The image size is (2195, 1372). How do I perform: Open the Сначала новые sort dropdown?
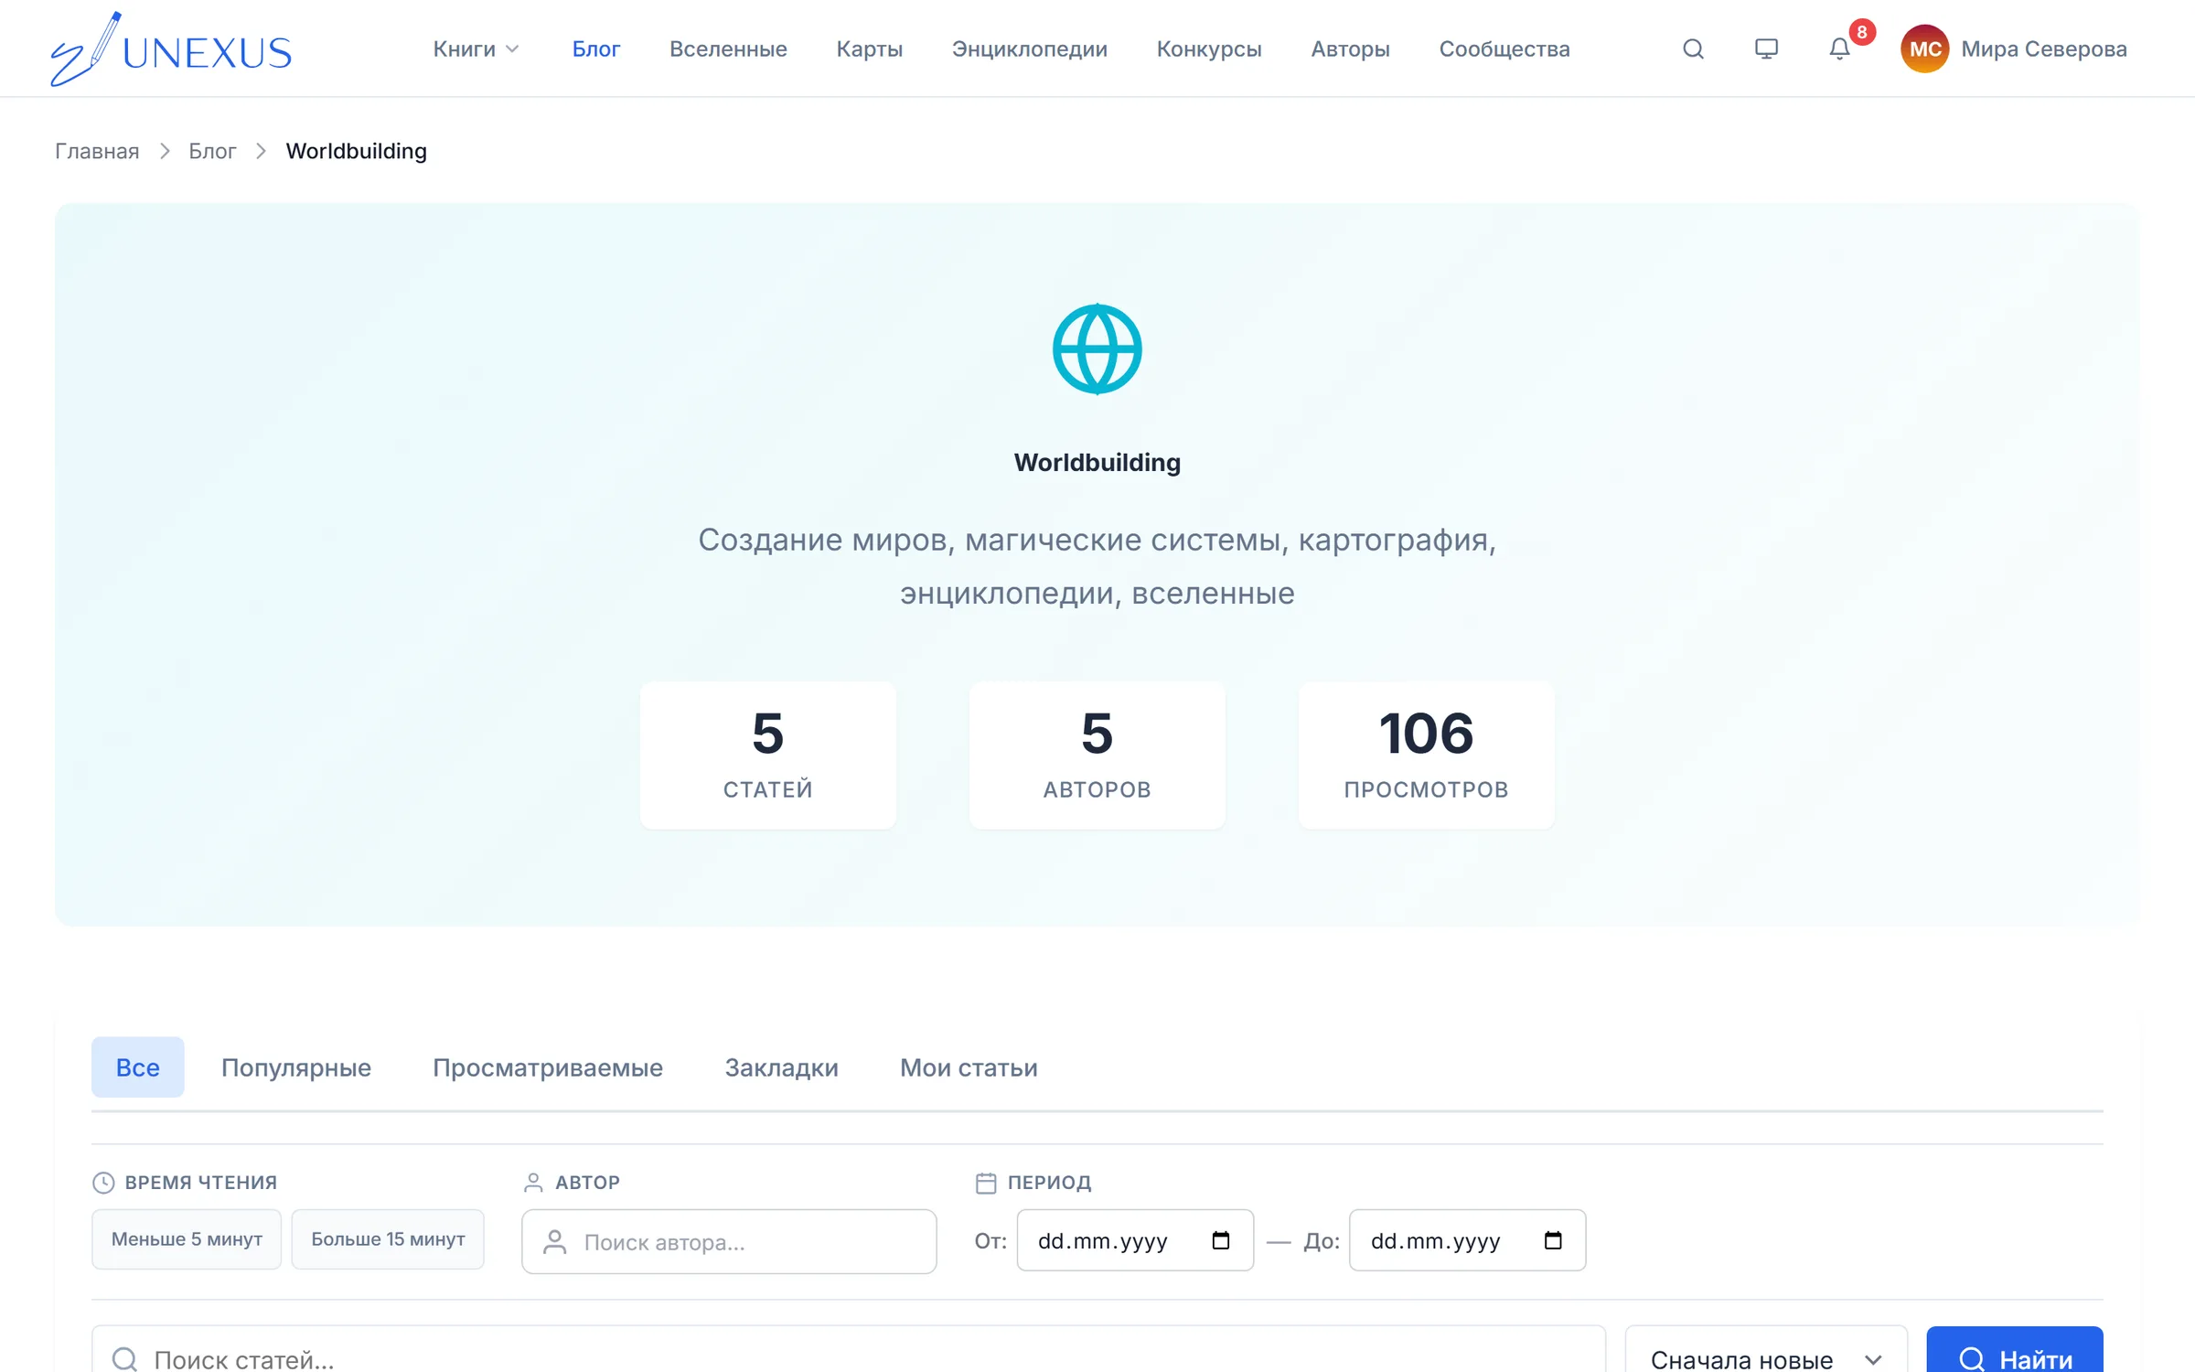[1765, 1357]
